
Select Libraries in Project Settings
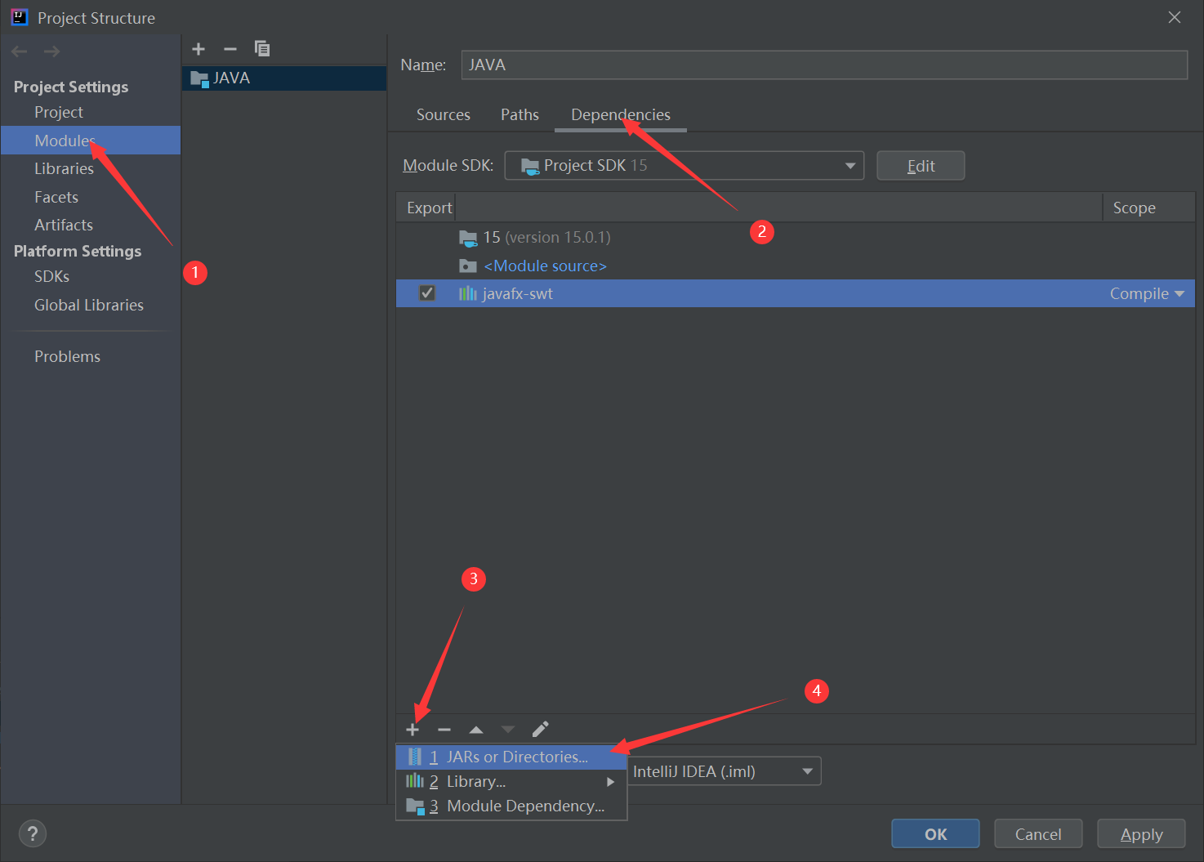click(64, 169)
